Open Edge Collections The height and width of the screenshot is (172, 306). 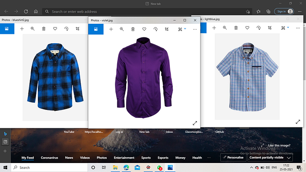pos(268,12)
